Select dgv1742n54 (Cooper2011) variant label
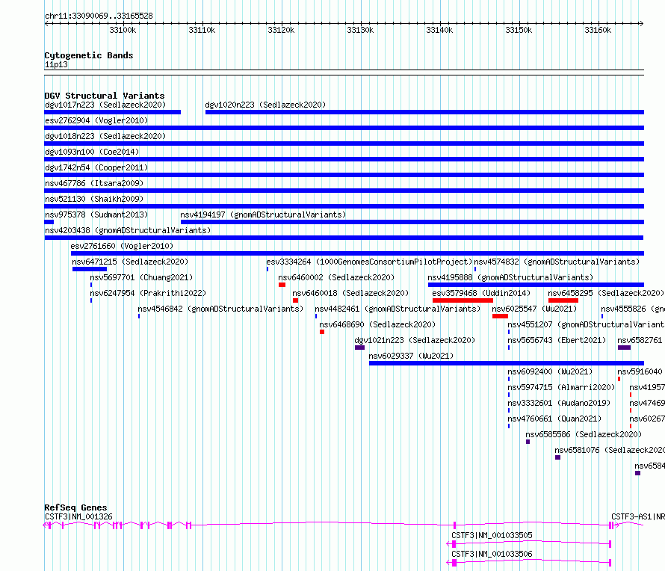The width and height of the screenshot is (665, 571). point(96,167)
